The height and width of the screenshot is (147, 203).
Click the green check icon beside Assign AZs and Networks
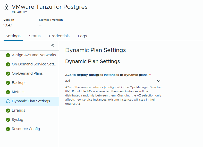coord(8,55)
